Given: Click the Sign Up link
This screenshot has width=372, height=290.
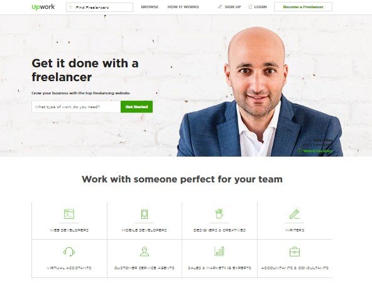Looking at the screenshot, I should tap(229, 7).
